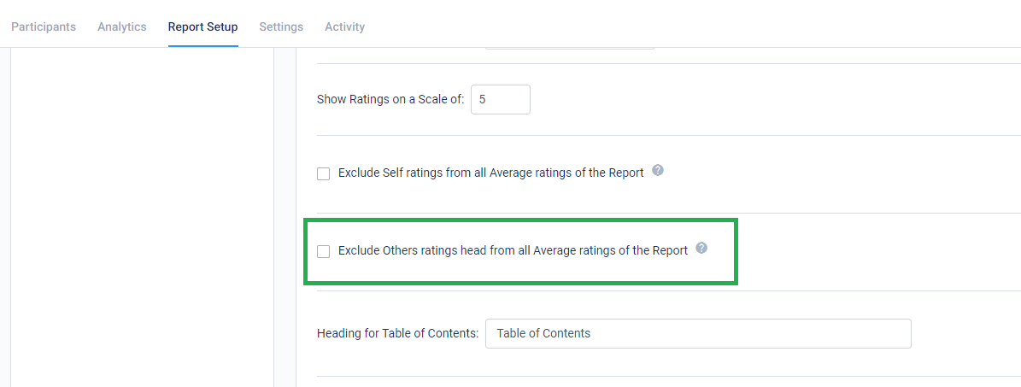
Task: View the Activity tab
Action: 344,26
